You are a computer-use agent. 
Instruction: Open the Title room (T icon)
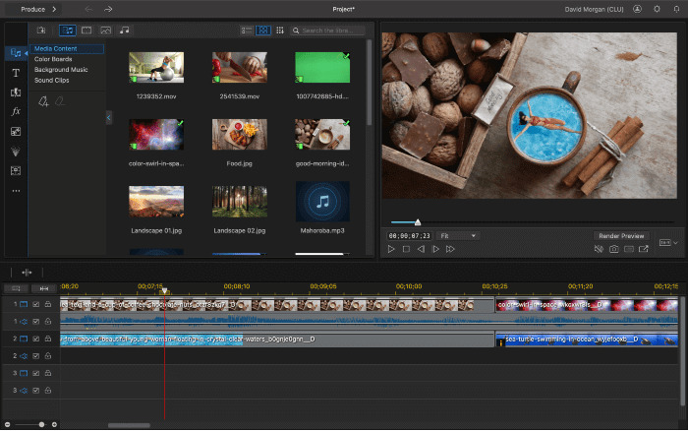click(x=16, y=73)
